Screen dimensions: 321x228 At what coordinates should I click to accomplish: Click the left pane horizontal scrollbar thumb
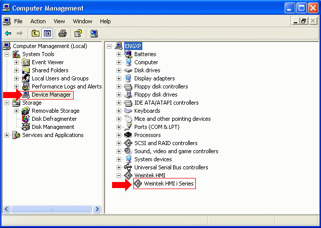pos(51,209)
